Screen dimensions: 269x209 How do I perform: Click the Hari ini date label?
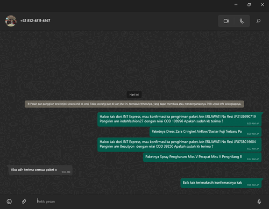click(134, 95)
